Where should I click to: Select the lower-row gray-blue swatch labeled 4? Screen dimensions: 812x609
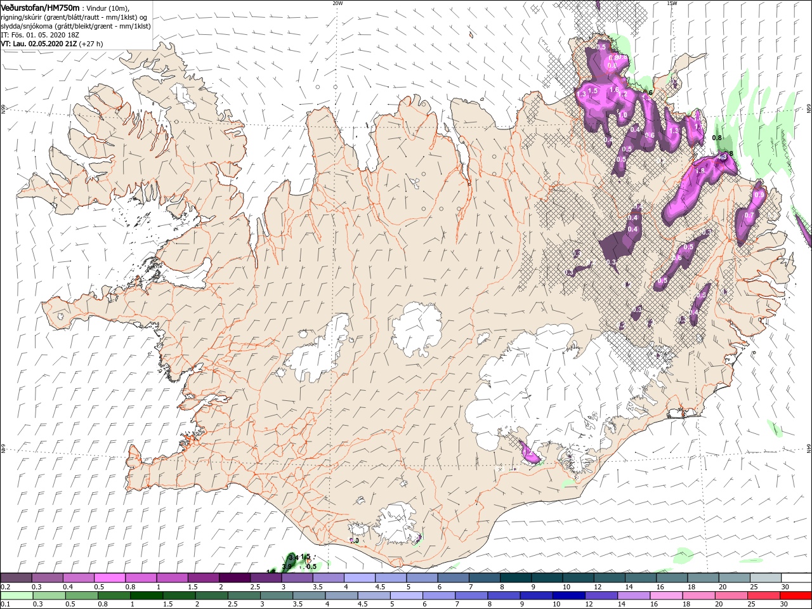click(x=341, y=596)
